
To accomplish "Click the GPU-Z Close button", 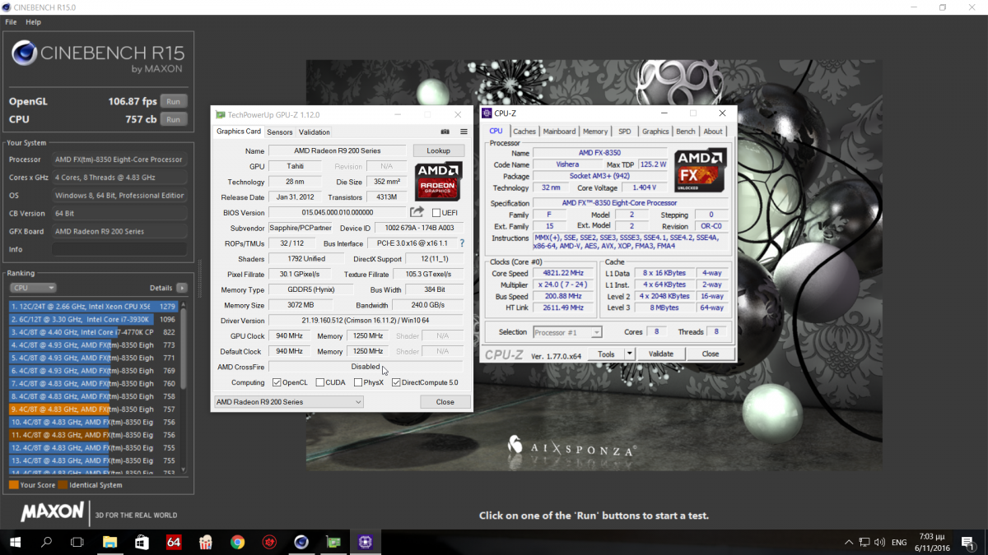I will click(x=445, y=402).
